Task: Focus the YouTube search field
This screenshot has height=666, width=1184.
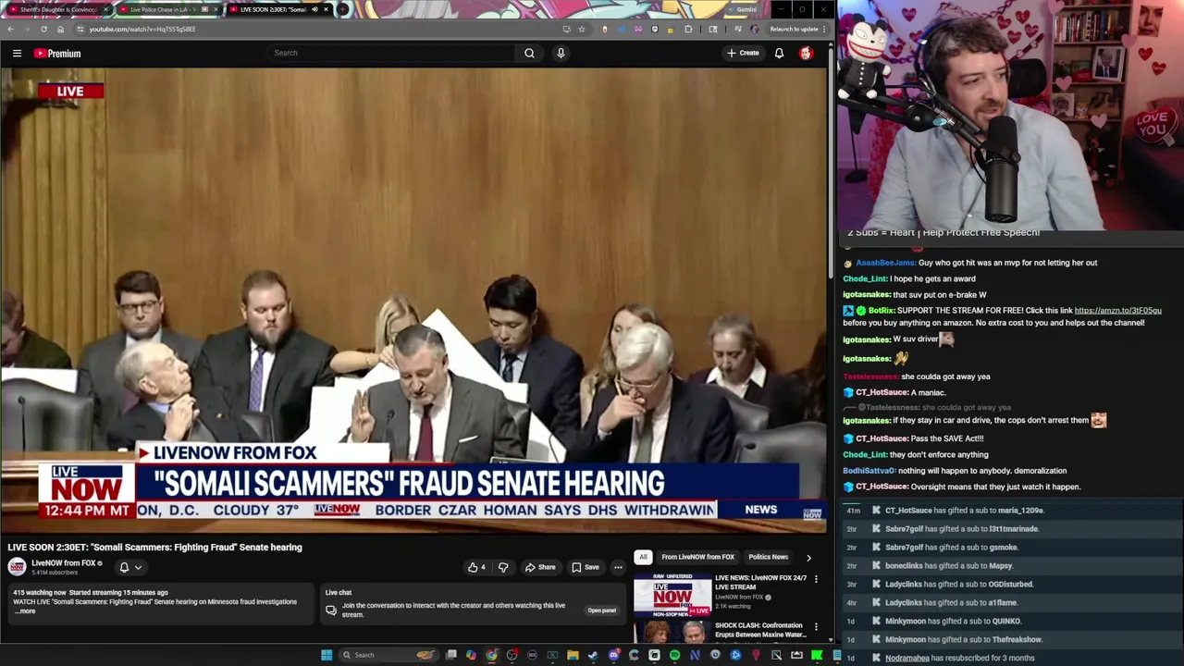Action: [391, 54]
